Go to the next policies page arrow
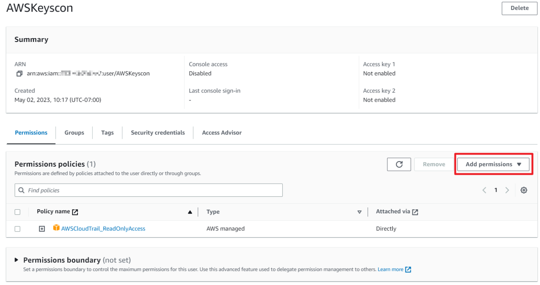This screenshot has width=540, height=285. [x=507, y=190]
